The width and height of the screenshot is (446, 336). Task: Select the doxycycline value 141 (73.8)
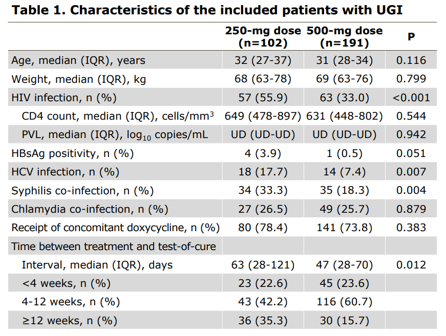pos(345,228)
